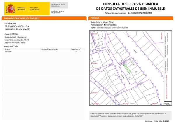This screenshot has height=124, width=175.
Task: Click the 'Localización:' label
Action: pos(10,23)
